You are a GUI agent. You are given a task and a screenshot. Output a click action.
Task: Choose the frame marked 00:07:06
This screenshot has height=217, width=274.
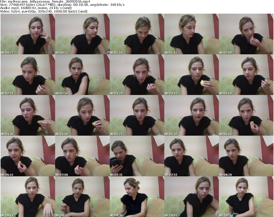(x=82, y=156)
